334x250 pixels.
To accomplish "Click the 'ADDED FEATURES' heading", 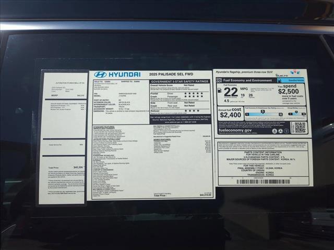I will coord(162,140).
